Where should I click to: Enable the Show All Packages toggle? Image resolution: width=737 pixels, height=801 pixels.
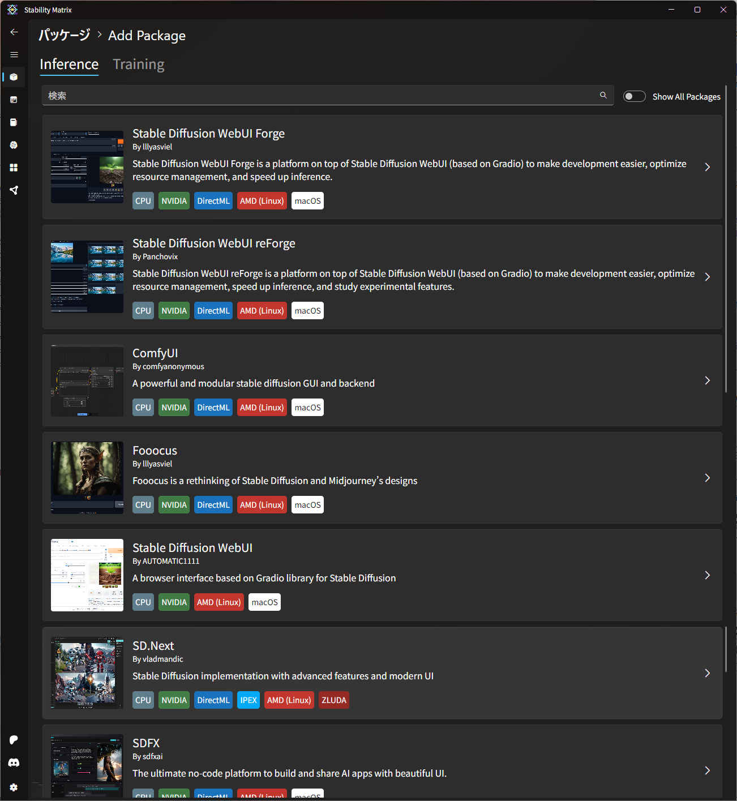click(x=634, y=96)
